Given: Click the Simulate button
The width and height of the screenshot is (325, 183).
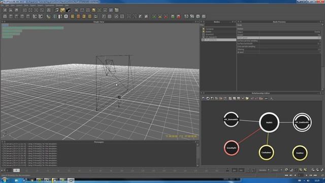Looking at the screenshot, I should pyautogui.click(x=263, y=170).
